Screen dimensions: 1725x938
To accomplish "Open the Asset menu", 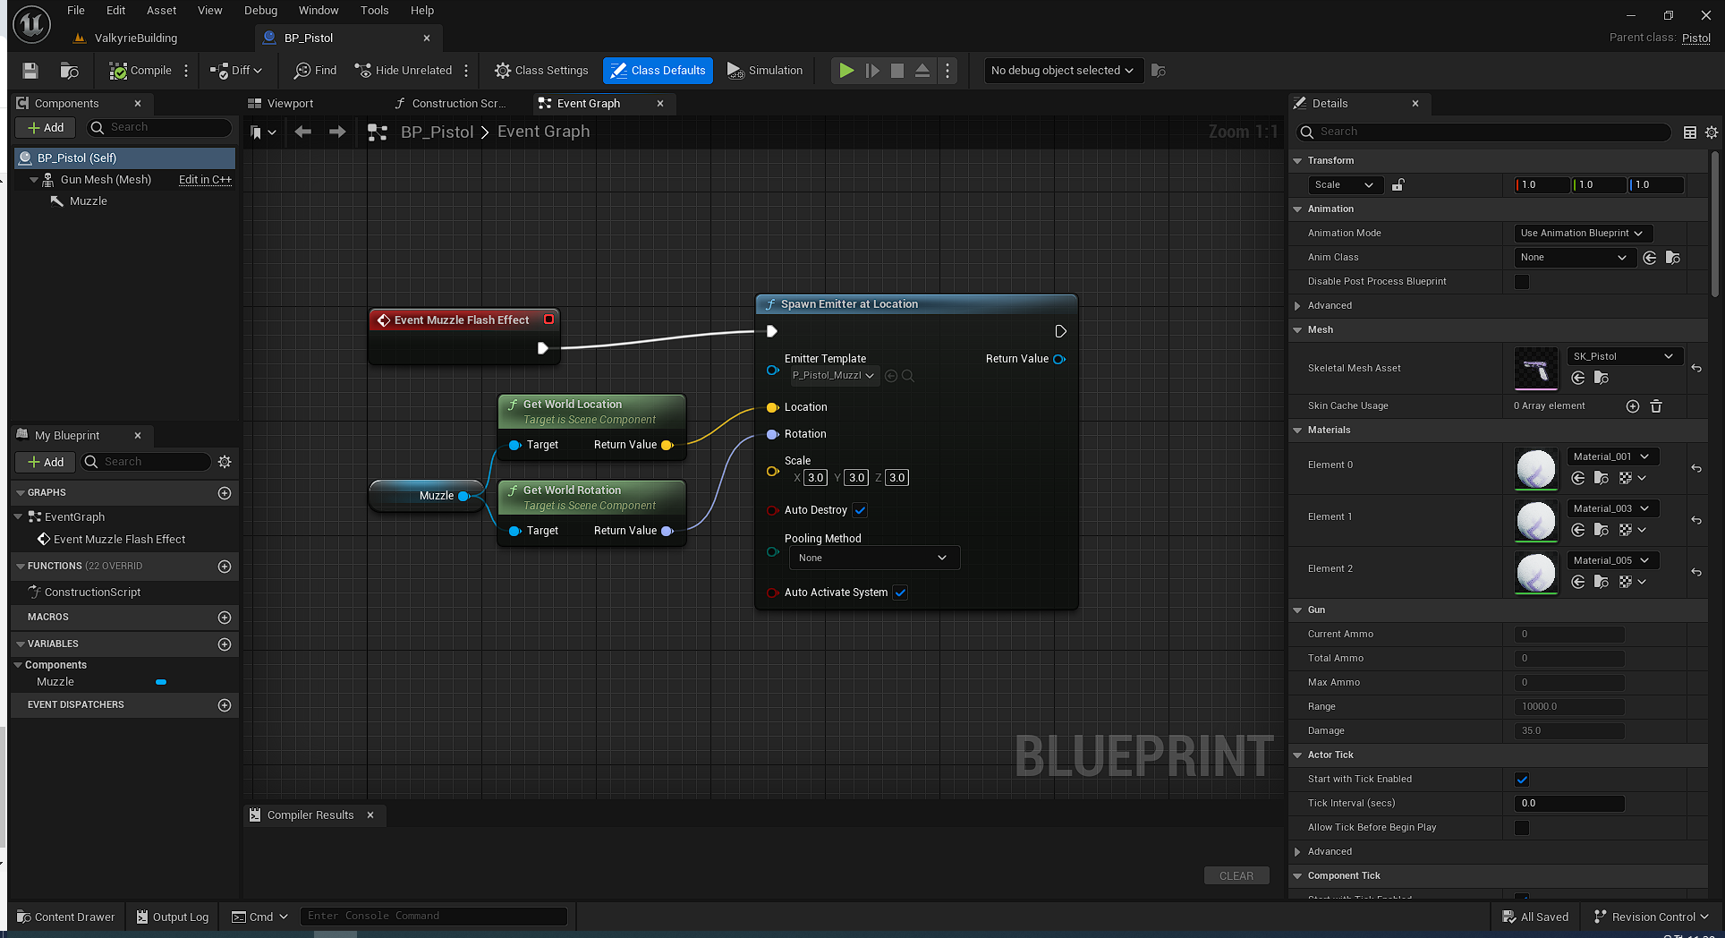I will click(162, 11).
